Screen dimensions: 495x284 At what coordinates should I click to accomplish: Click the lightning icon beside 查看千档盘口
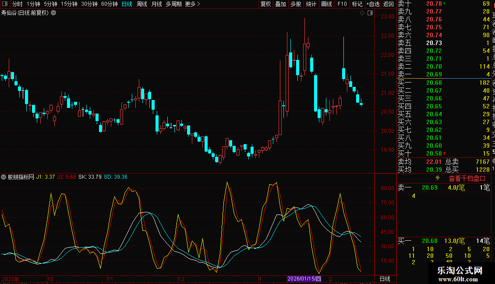pyautogui.click(x=438, y=178)
